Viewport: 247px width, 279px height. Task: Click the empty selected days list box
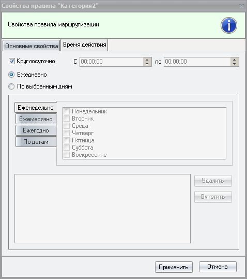[102, 209]
